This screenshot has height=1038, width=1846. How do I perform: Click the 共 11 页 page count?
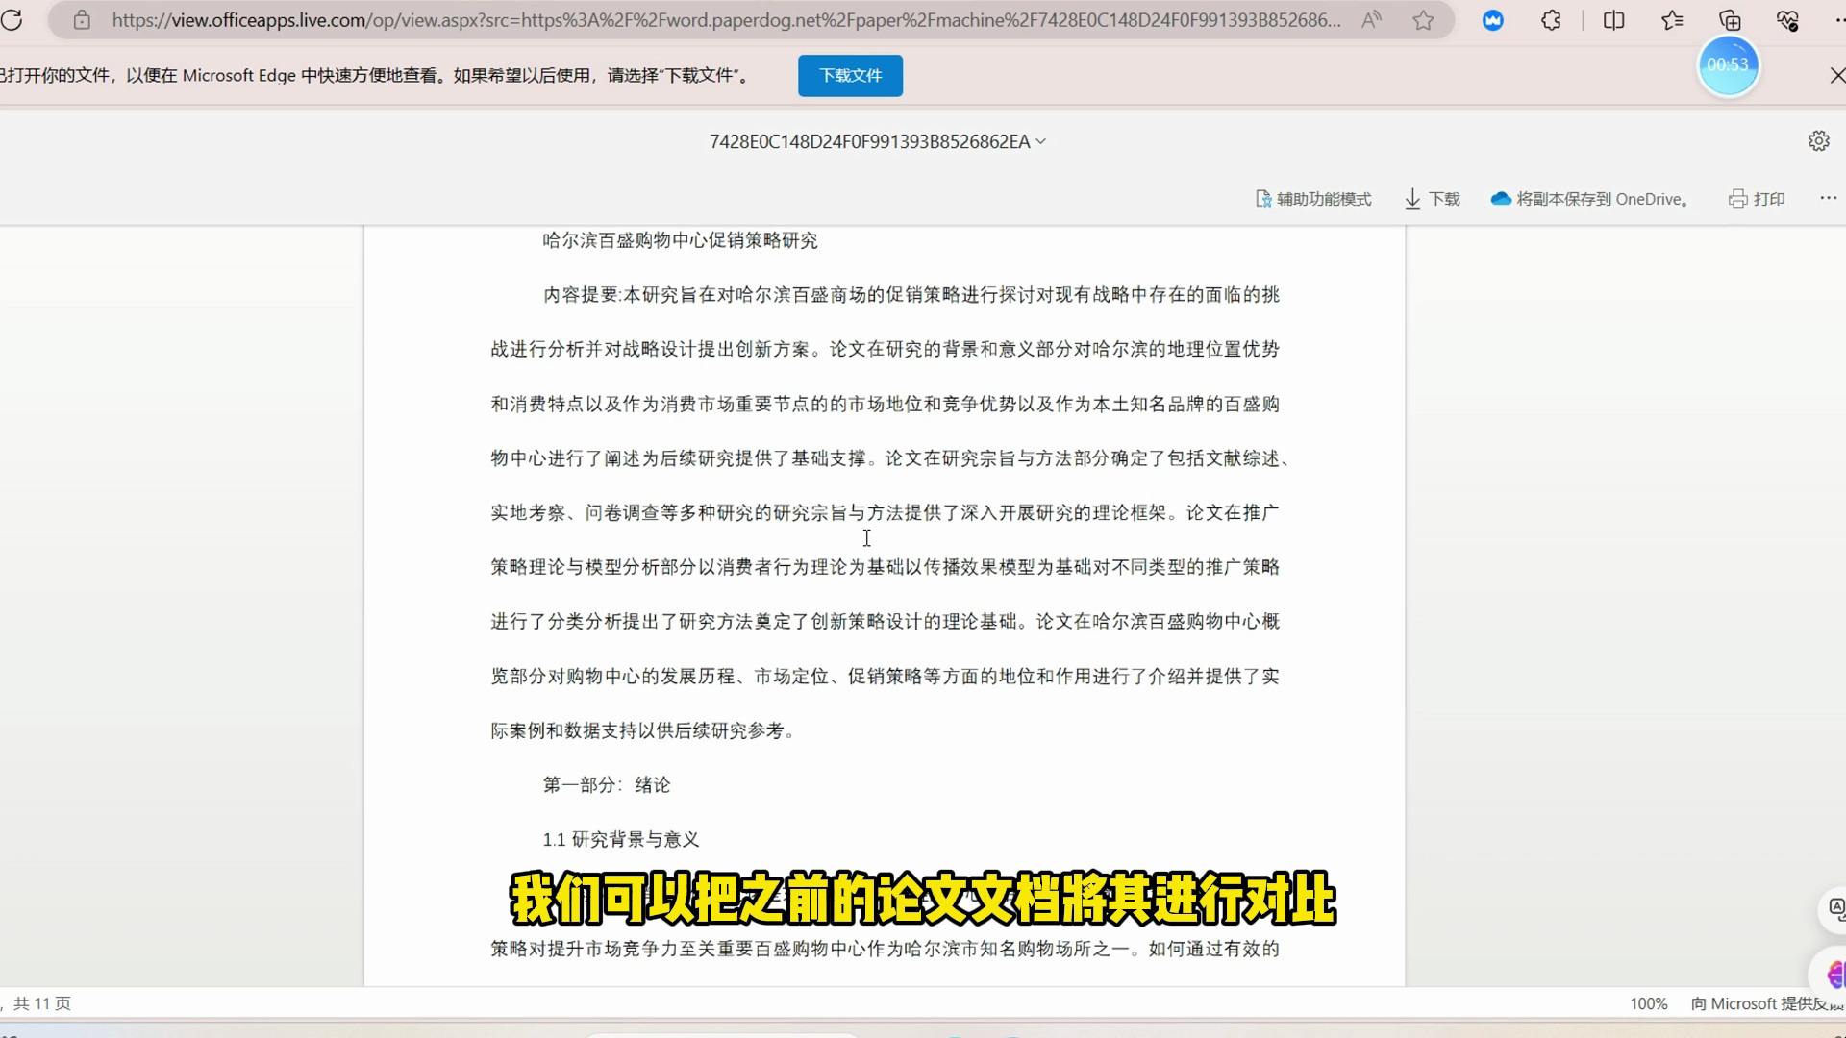click(x=41, y=1003)
